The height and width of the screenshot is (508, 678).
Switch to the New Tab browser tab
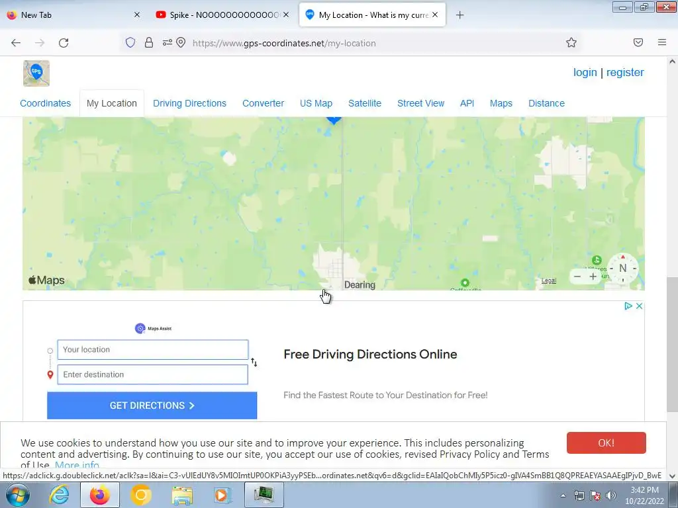pyautogui.click(x=73, y=15)
